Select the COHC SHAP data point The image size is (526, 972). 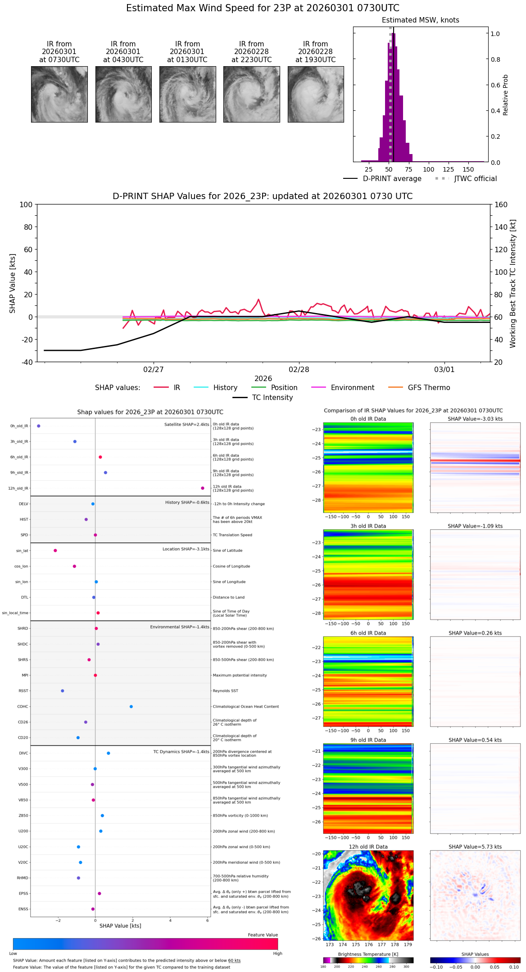tap(131, 706)
